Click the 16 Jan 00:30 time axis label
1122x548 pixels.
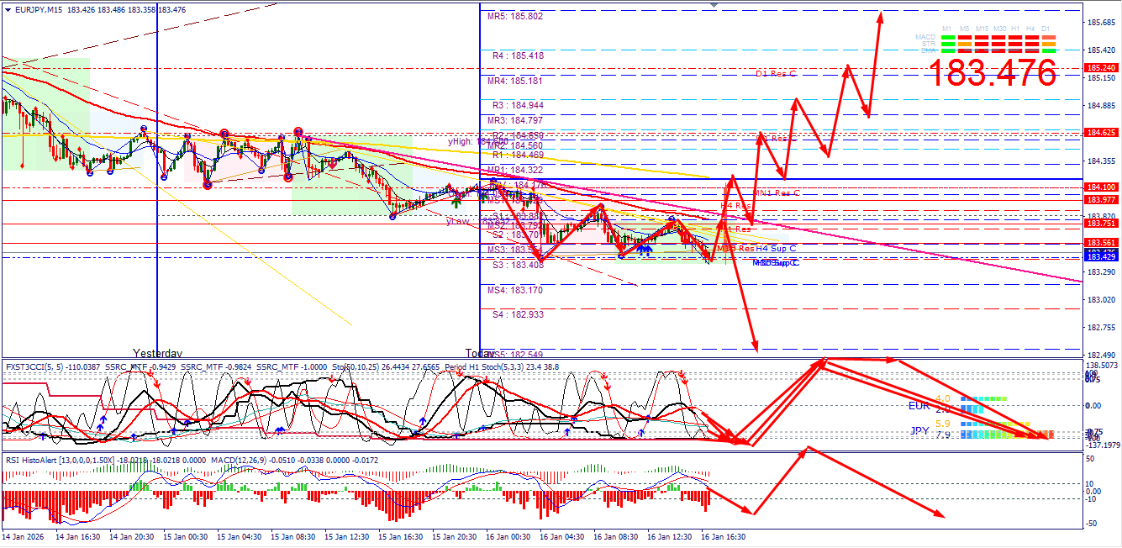point(507,536)
